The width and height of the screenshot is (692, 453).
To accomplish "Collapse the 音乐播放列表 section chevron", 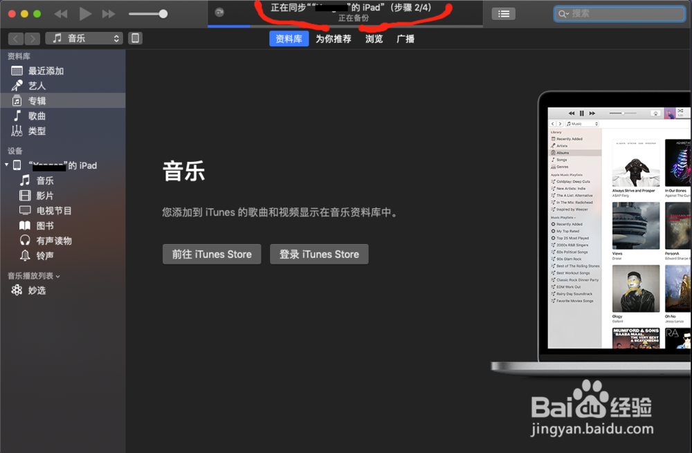I will pos(58,277).
